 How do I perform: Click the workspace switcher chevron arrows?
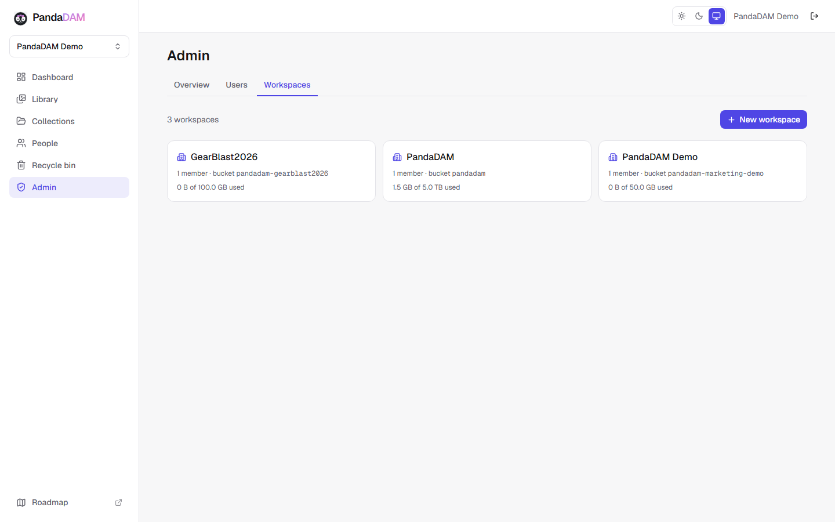pyautogui.click(x=118, y=46)
